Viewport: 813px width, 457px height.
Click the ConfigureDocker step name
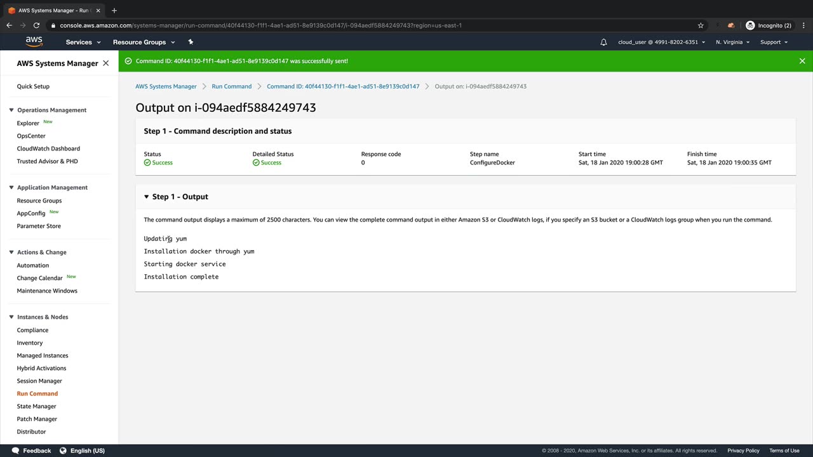click(492, 162)
